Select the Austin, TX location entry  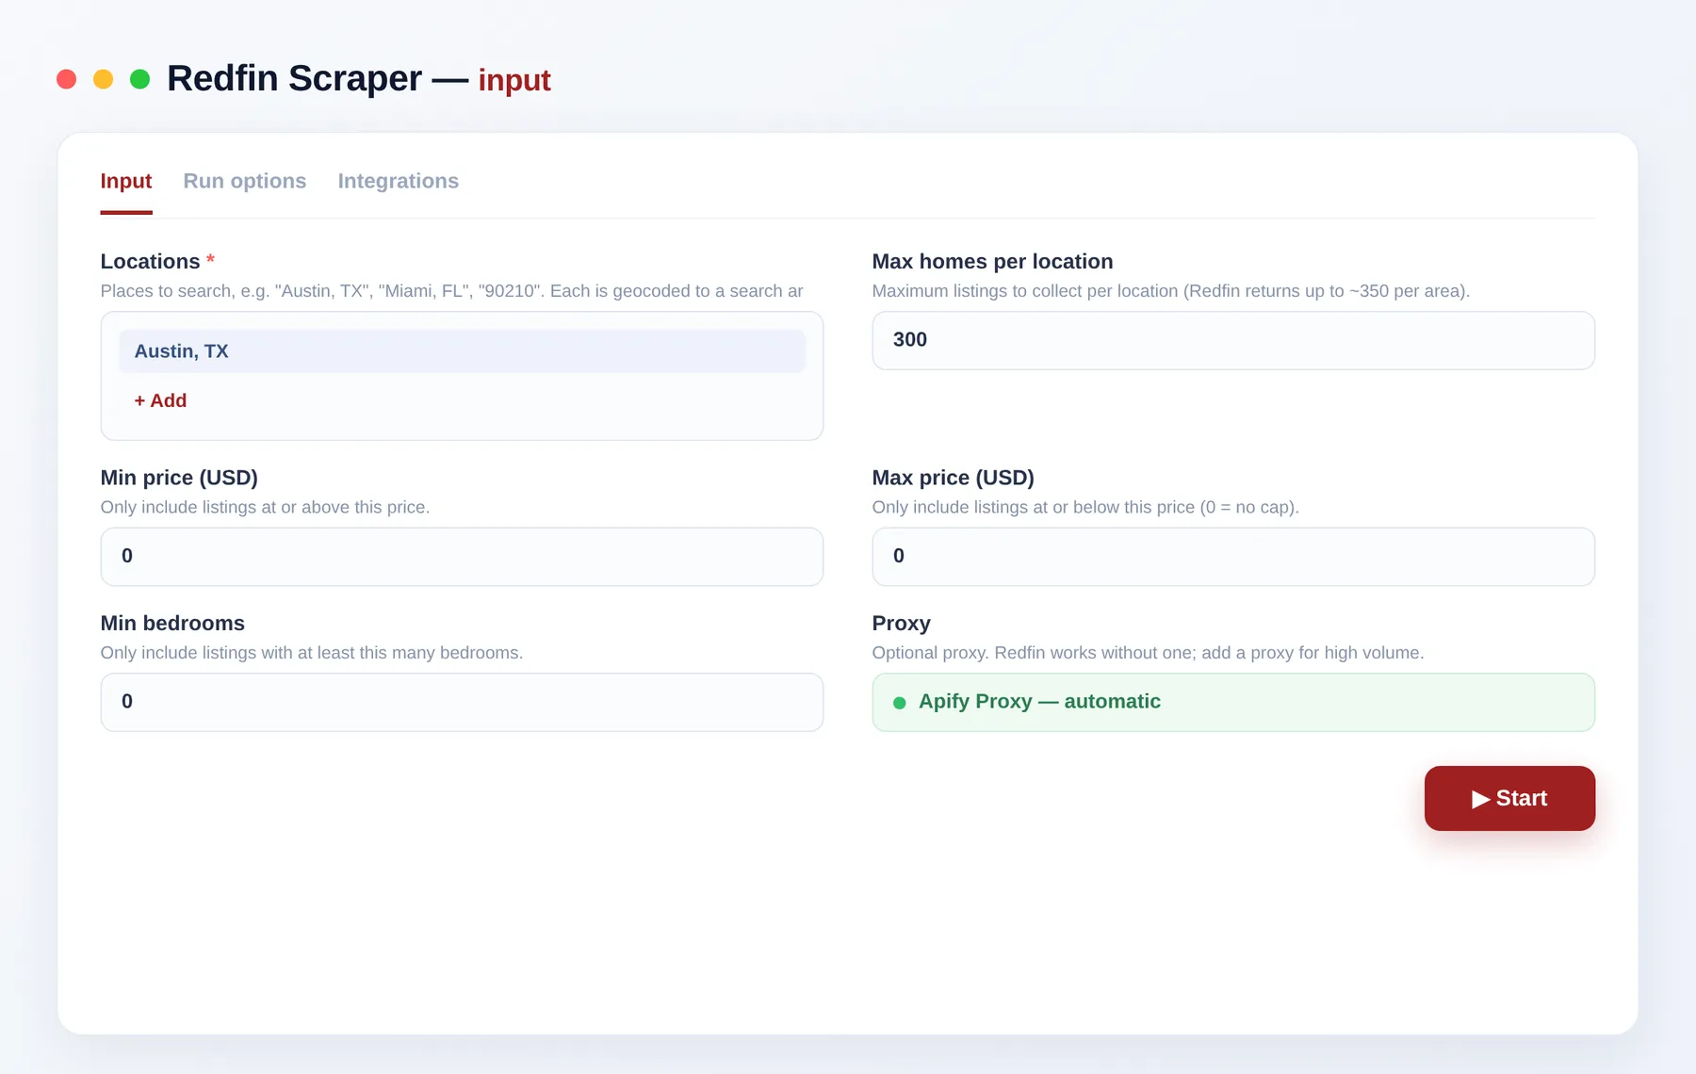tap(462, 351)
